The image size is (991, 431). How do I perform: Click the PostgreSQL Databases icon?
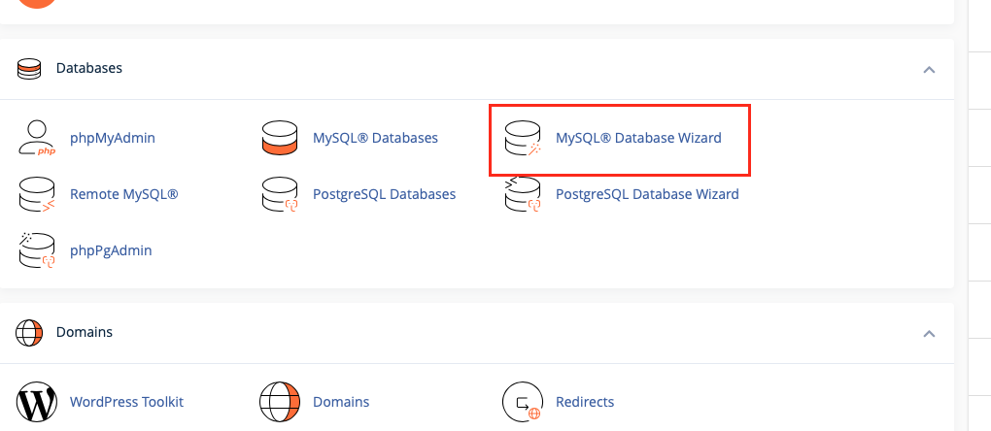point(280,194)
